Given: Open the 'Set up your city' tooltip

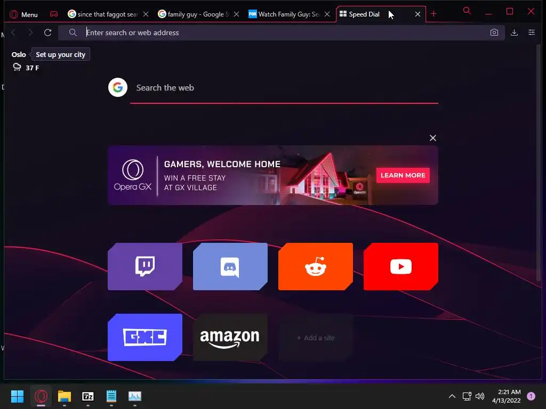Looking at the screenshot, I should click(61, 55).
